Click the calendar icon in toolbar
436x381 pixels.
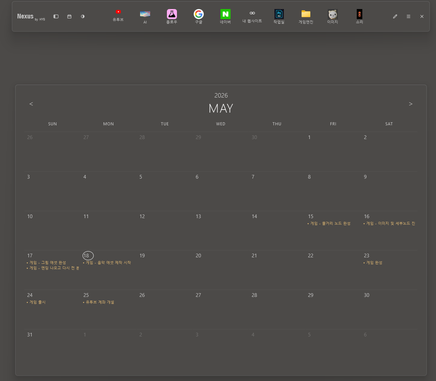coord(69,16)
